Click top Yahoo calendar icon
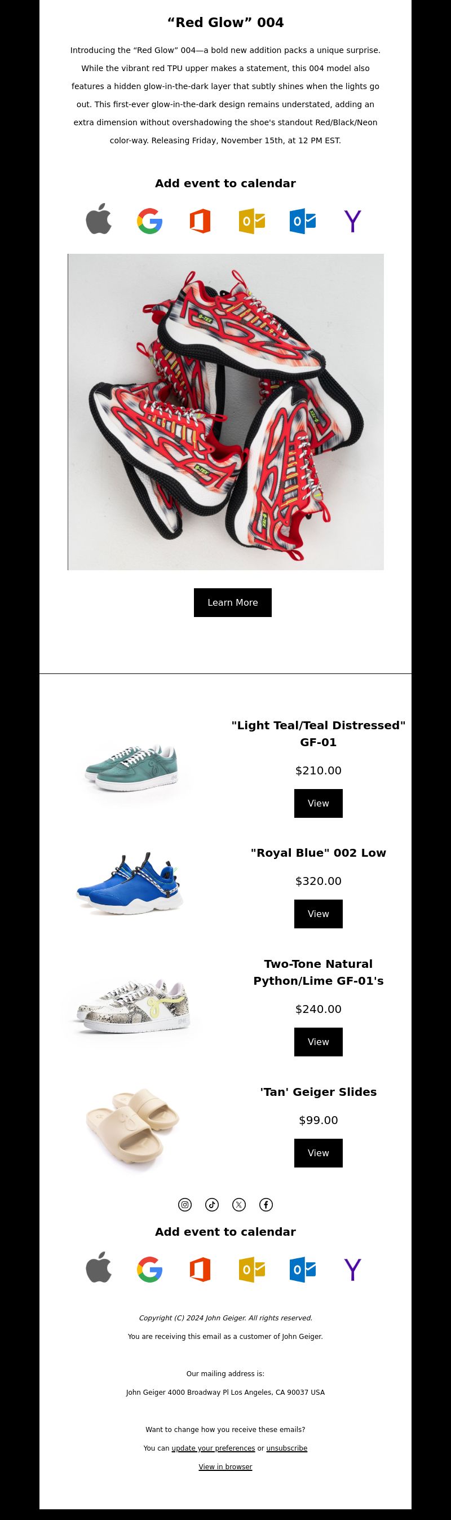The image size is (451, 1520). click(352, 221)
